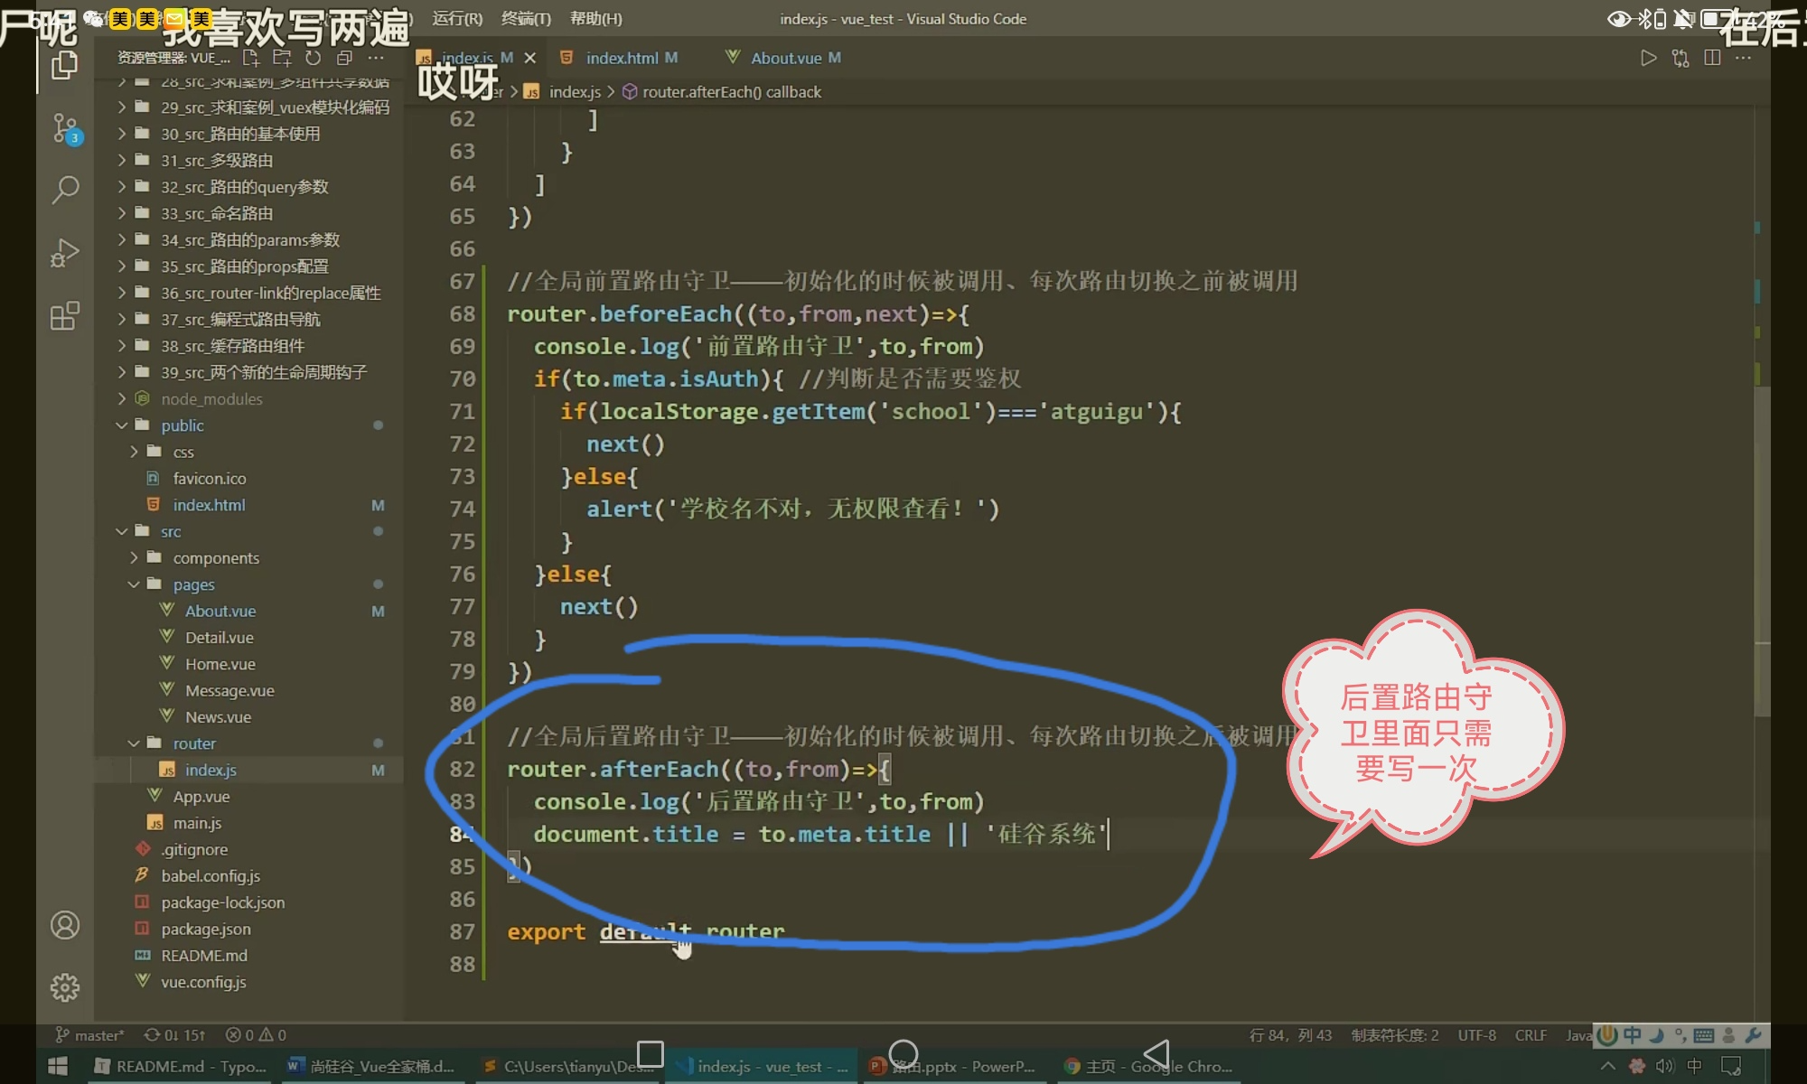
Task: Open App.vue in the file tree
Action: [x=201, y=797]
